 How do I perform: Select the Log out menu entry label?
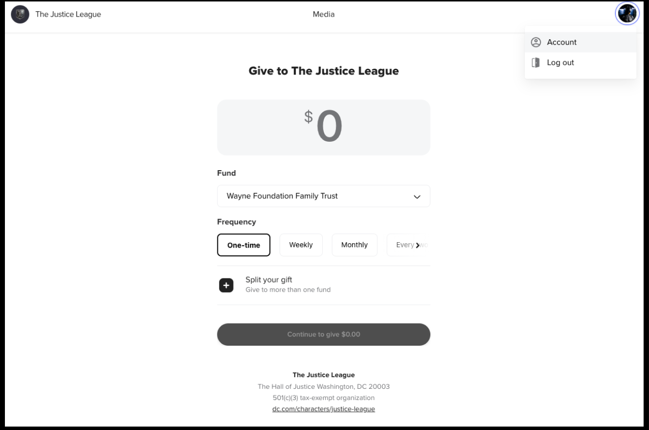click(560, 63)
